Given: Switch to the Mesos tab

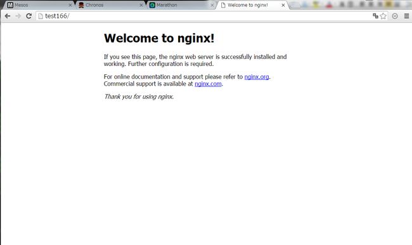Looking at the screenshot, I should [39, 5].
